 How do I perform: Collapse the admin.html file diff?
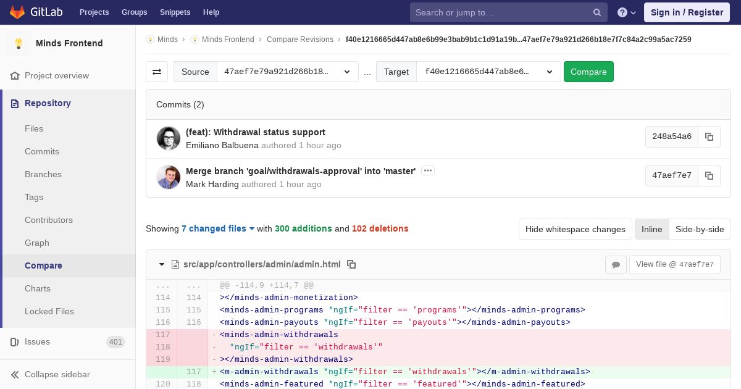(162, 264)
